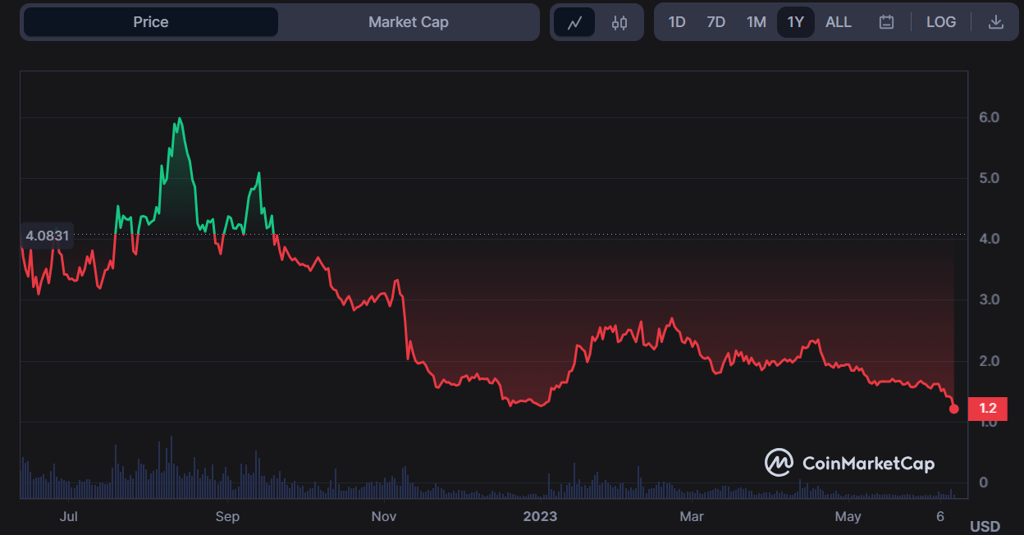Image resolution: width=1024 pixels, height=535 pixels.
Task: Click the Jul label on the time axis
Action: click(x=69, y=516)
